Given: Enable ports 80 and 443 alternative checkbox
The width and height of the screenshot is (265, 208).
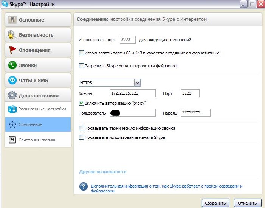Looking at the screenshot, I should click(81, 53).
